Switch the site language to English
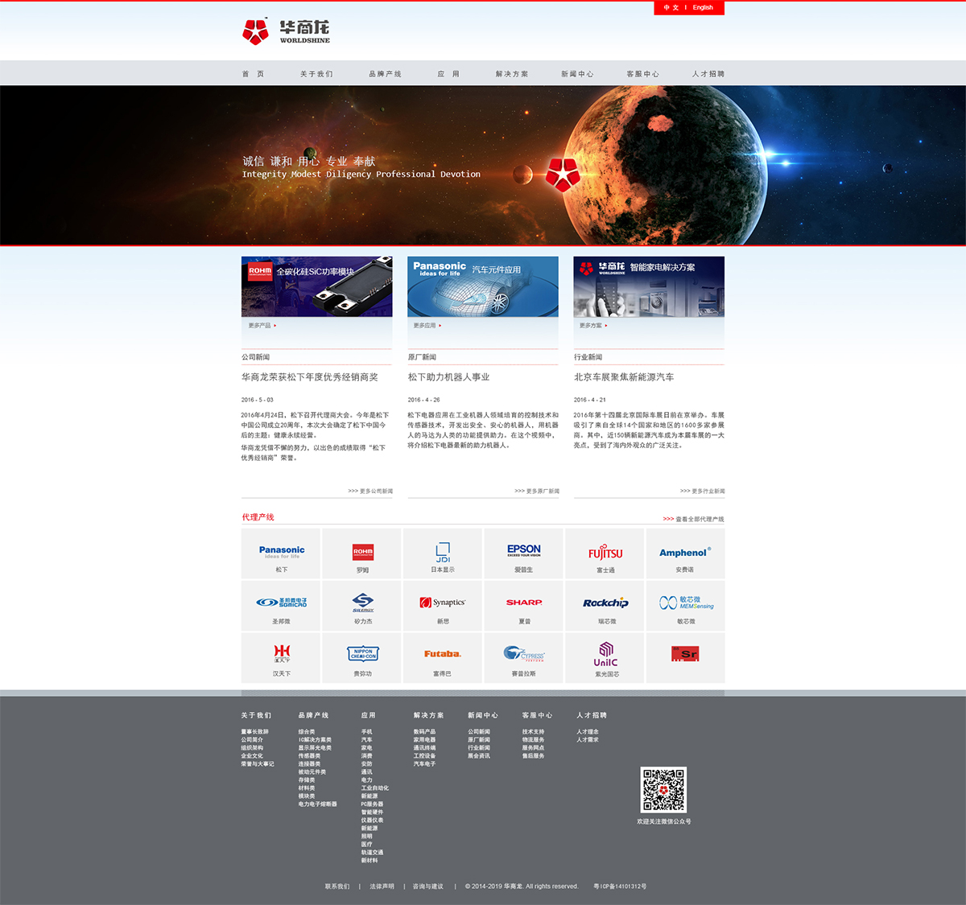The width and height of the screenshot is (966, 905). point(703,8)
